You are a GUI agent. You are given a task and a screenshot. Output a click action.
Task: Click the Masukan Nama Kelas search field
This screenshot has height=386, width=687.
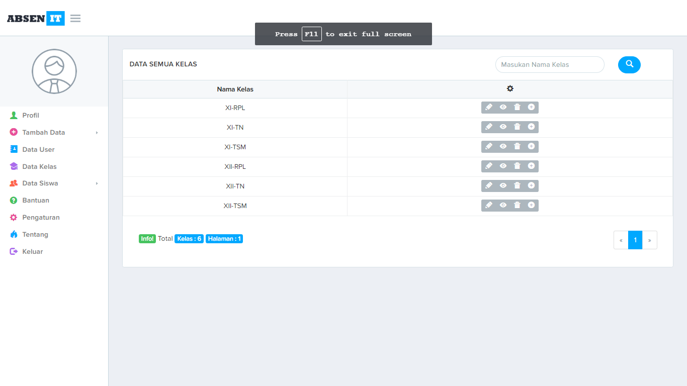click(x=549, y=64)
